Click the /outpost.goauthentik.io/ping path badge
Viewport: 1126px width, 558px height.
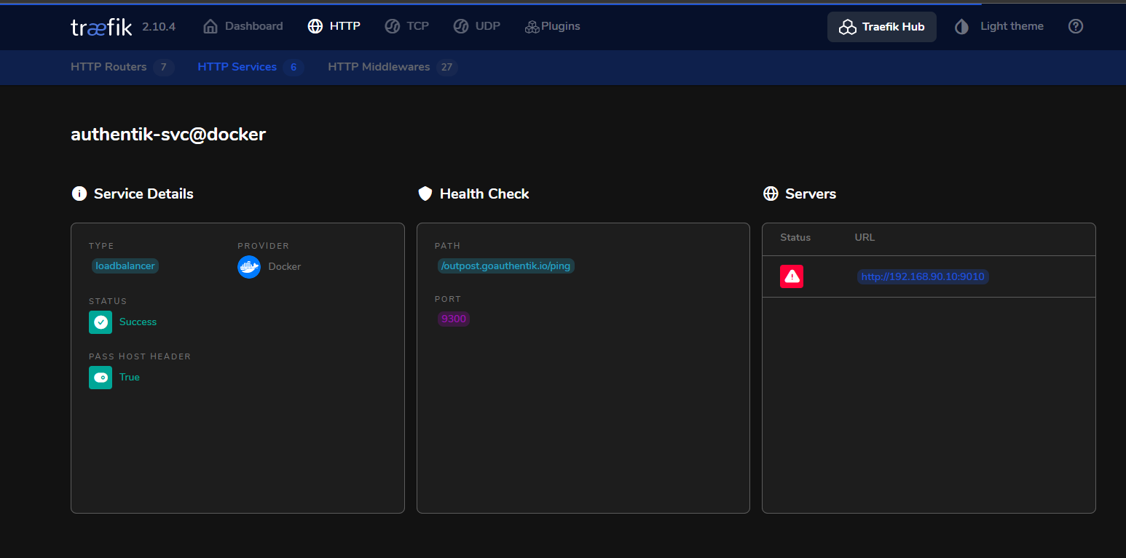(x=505, y=266)
